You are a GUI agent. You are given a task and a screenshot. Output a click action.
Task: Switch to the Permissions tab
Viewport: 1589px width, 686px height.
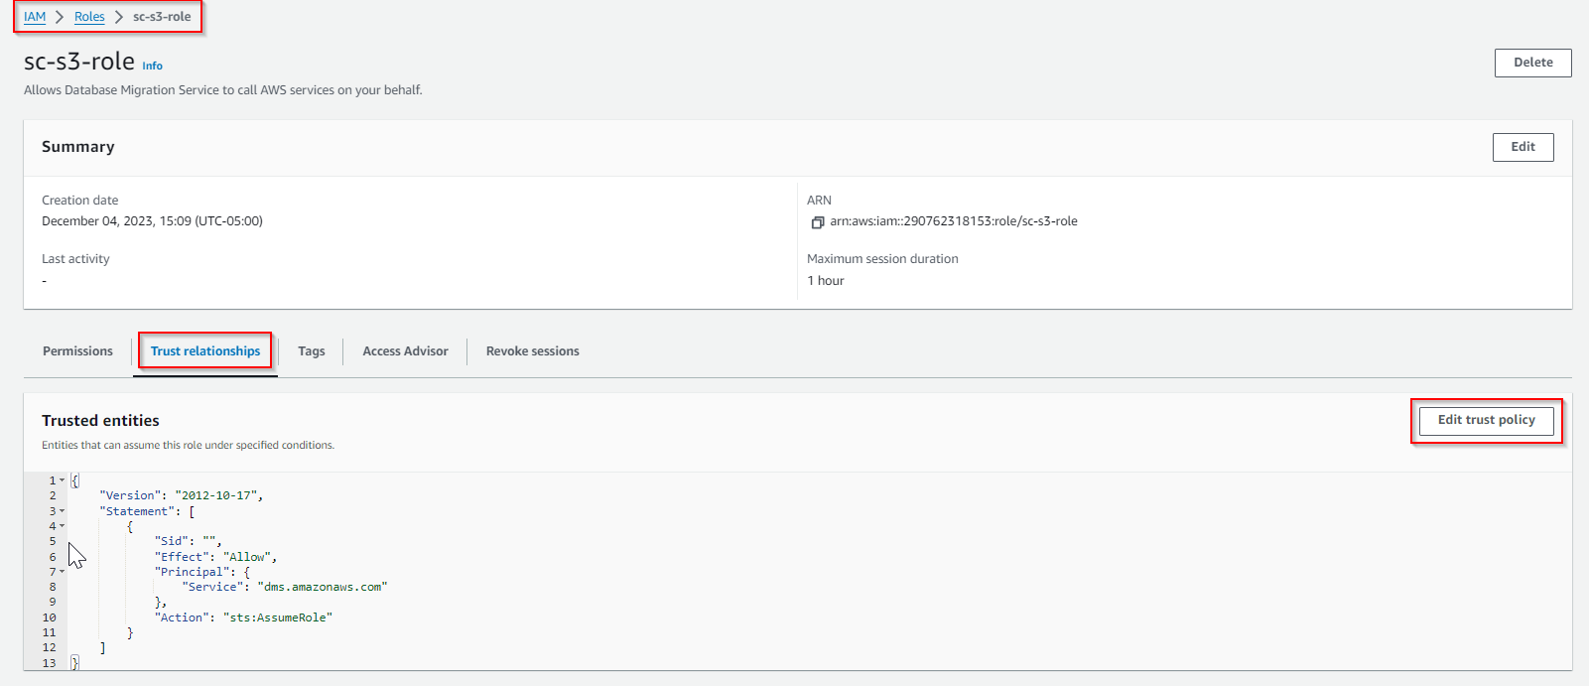[x=77, y=351]
